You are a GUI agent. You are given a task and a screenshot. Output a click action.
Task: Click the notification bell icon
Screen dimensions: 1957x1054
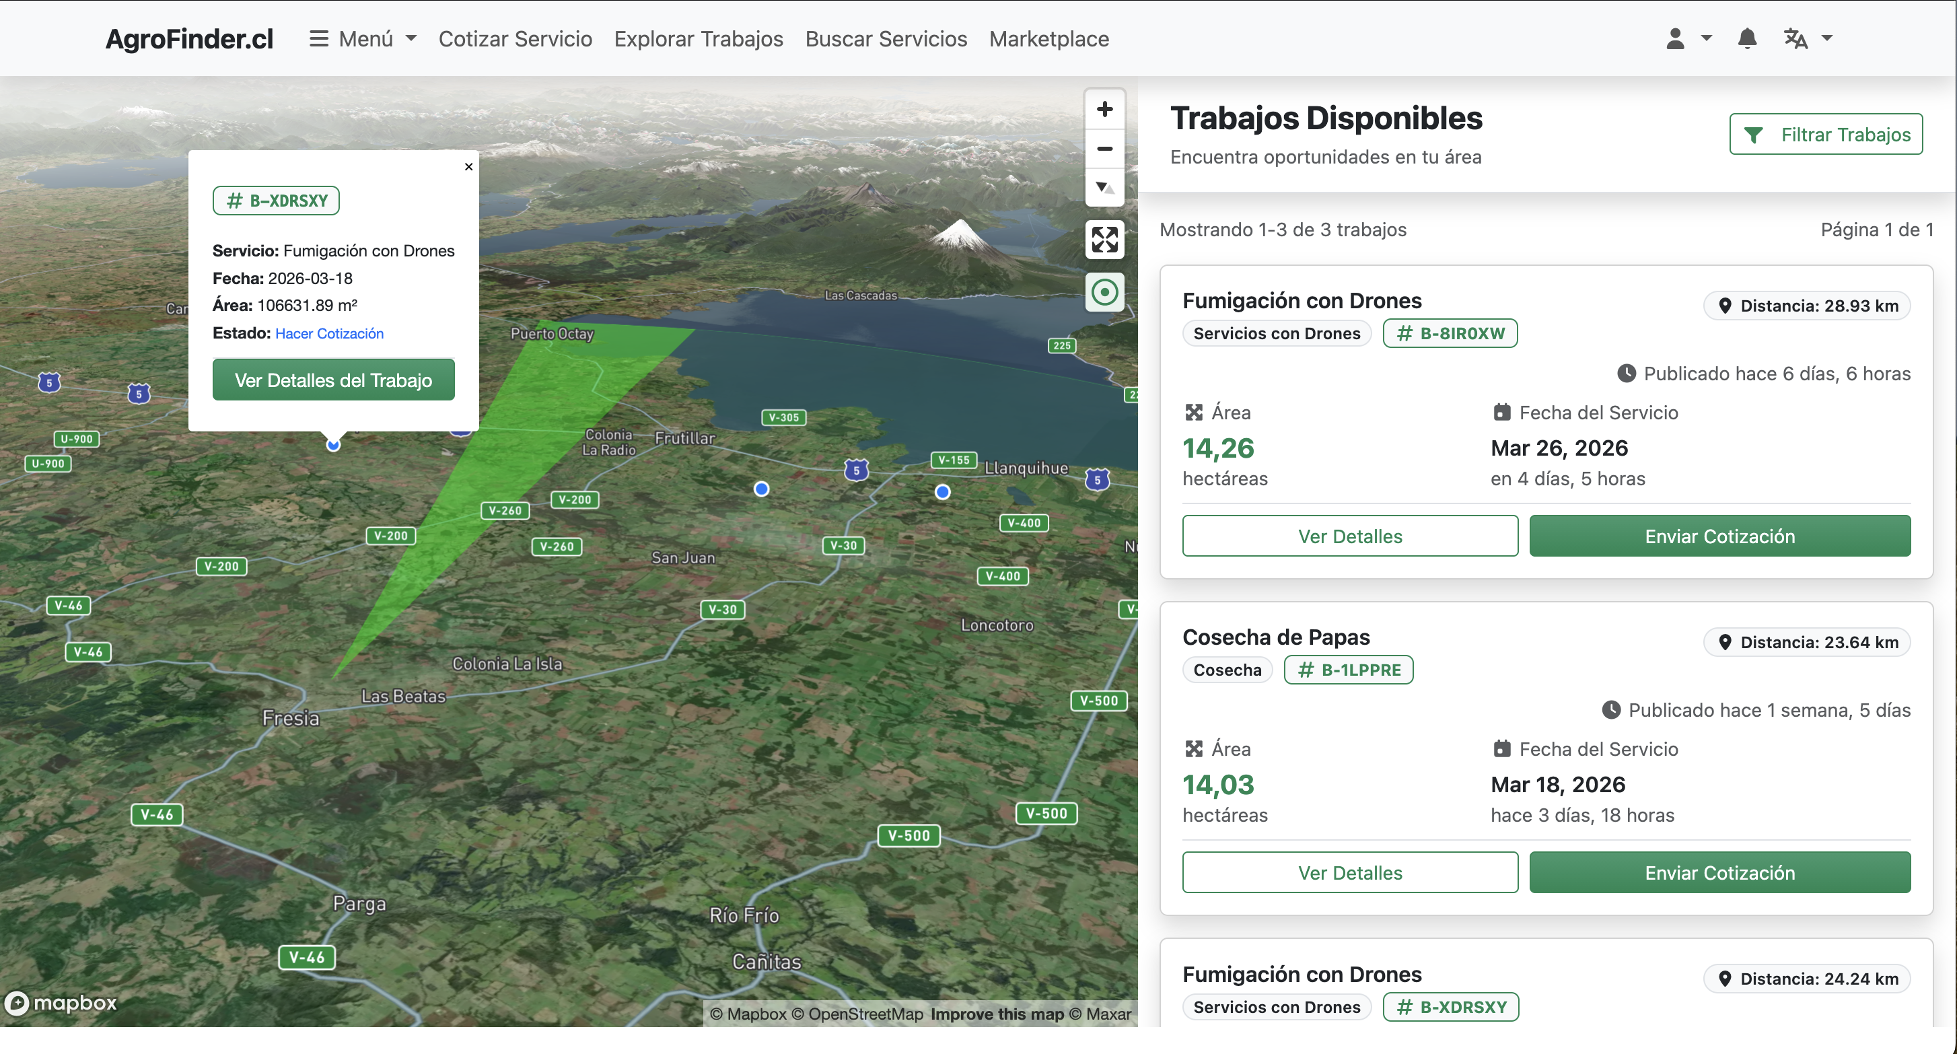point(1747,38)
